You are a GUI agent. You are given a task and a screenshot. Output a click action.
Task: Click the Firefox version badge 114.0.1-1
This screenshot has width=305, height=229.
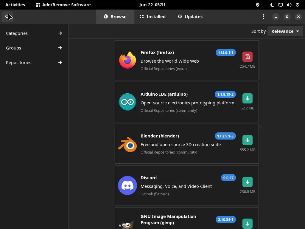pos(226,52)
